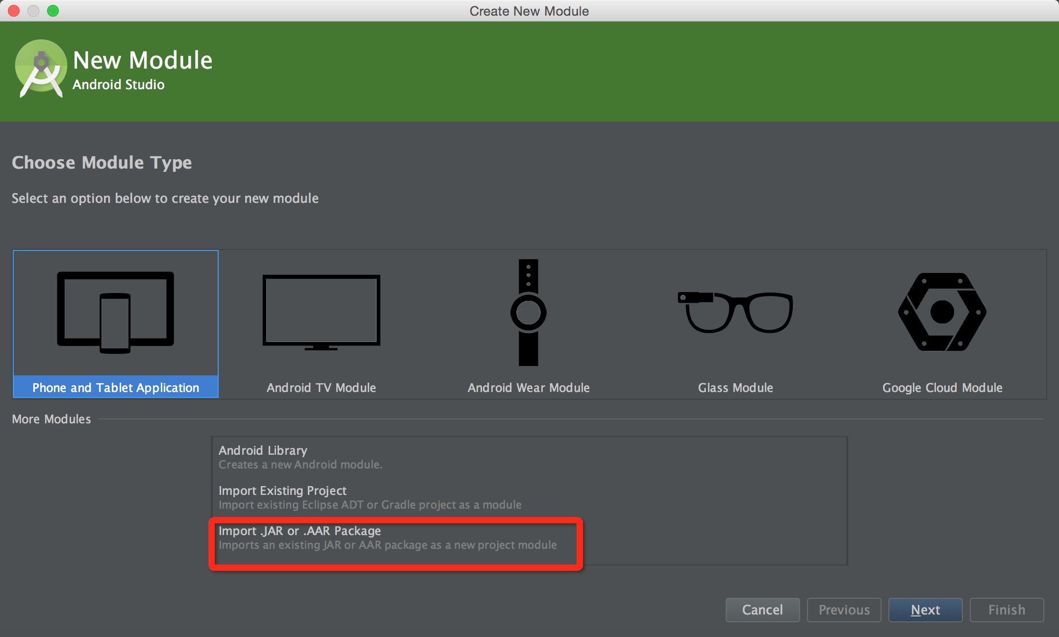Click the Android Studio logo in header
The width and height of the screenshot is (1059, 637).
click(x=41, y=69)
